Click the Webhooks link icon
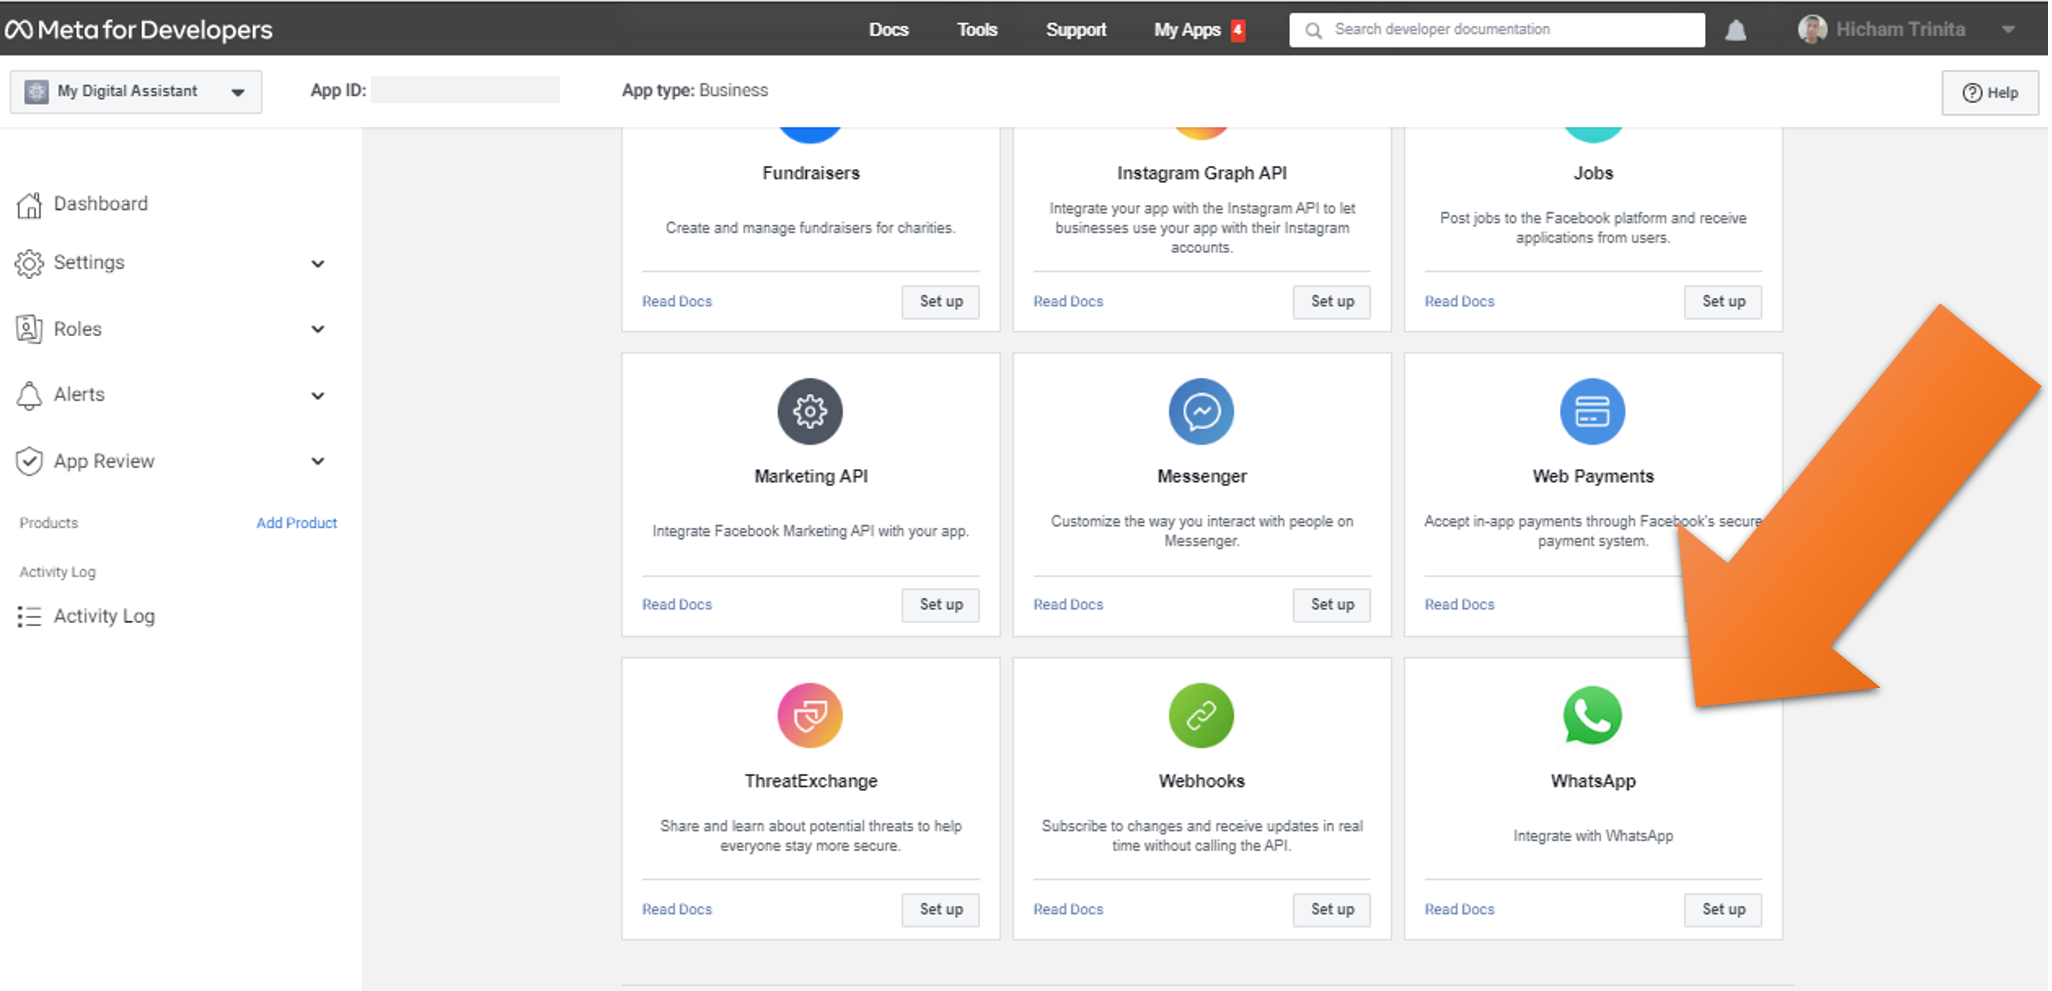The image size is (2052, 991). coord(1200,715)
